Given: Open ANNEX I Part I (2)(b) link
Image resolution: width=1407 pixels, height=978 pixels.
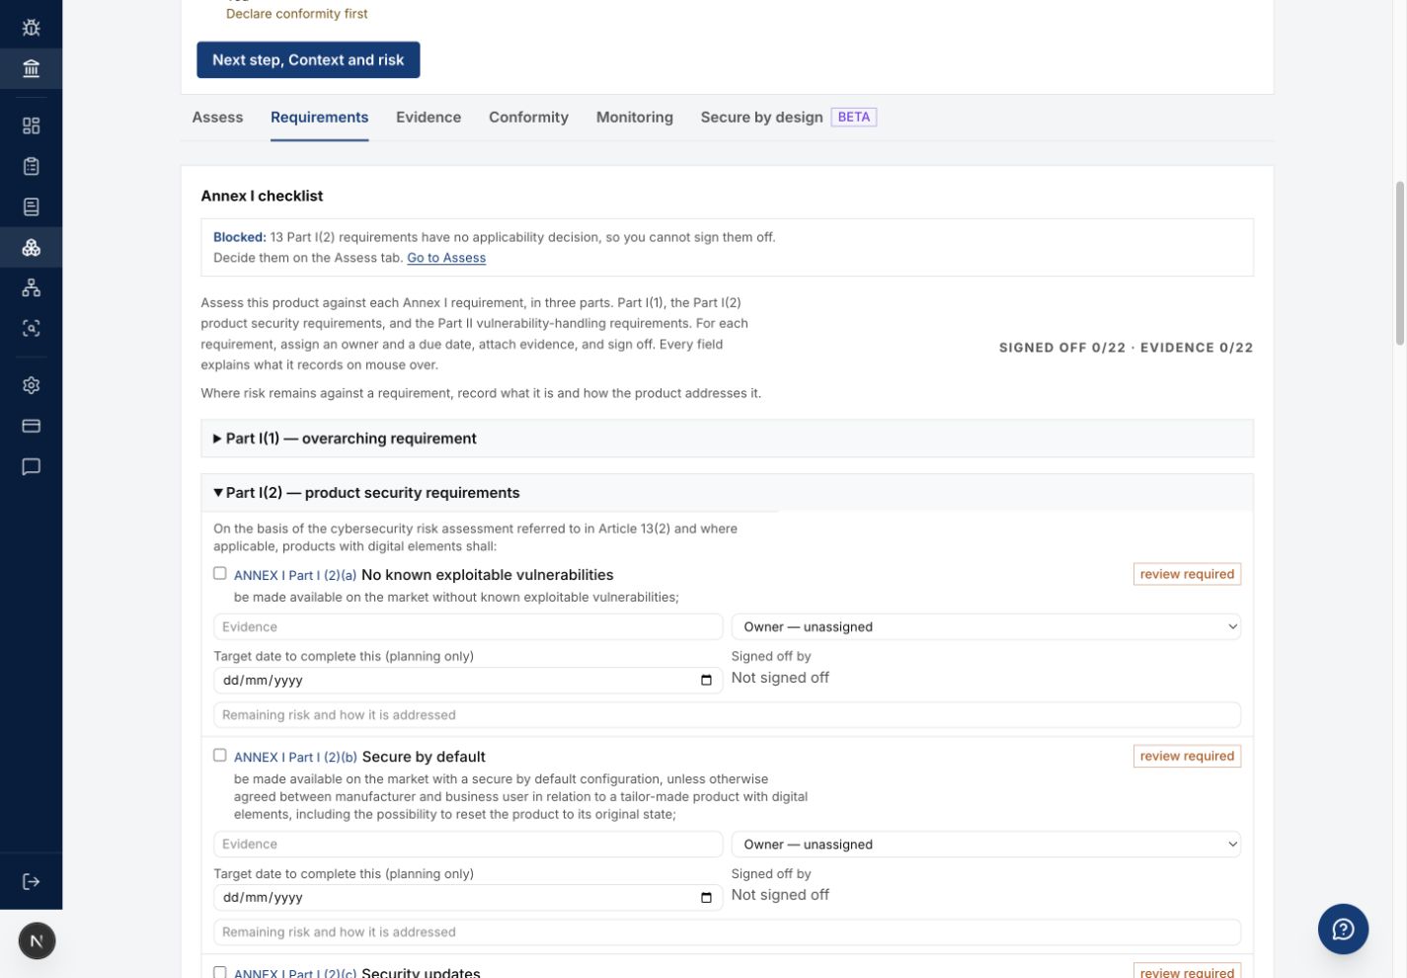Looking at the screenshot, I should [x=295, y=757].
